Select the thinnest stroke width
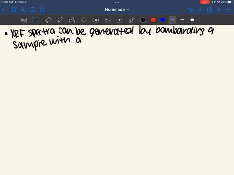234x175 pixels. [173, 20]
